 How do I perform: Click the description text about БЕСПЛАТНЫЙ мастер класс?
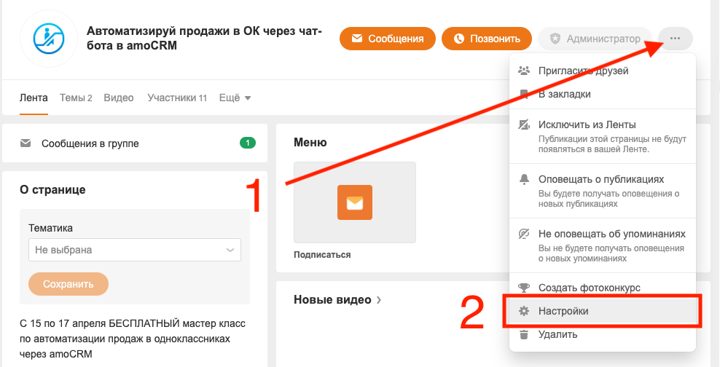click(x=133, y=339)
